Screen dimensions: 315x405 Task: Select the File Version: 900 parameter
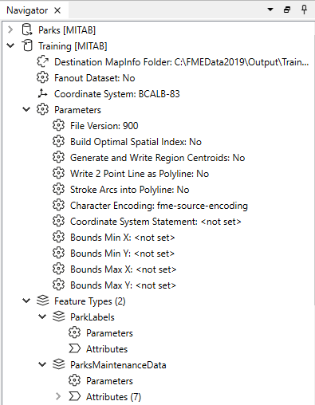pyautogui.click(x=104, y=125)
